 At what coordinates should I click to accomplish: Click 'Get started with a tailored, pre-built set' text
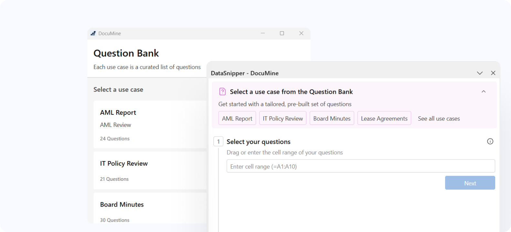tap(285, 104)
